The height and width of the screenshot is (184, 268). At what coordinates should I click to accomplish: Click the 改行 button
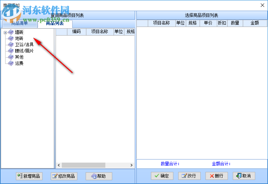tap(189, 176)
